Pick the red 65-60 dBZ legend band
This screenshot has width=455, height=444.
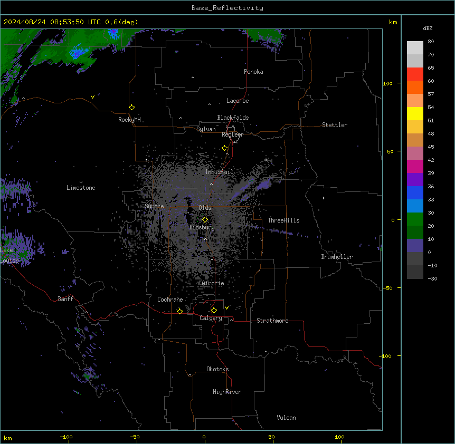click(x=415, y=74)
